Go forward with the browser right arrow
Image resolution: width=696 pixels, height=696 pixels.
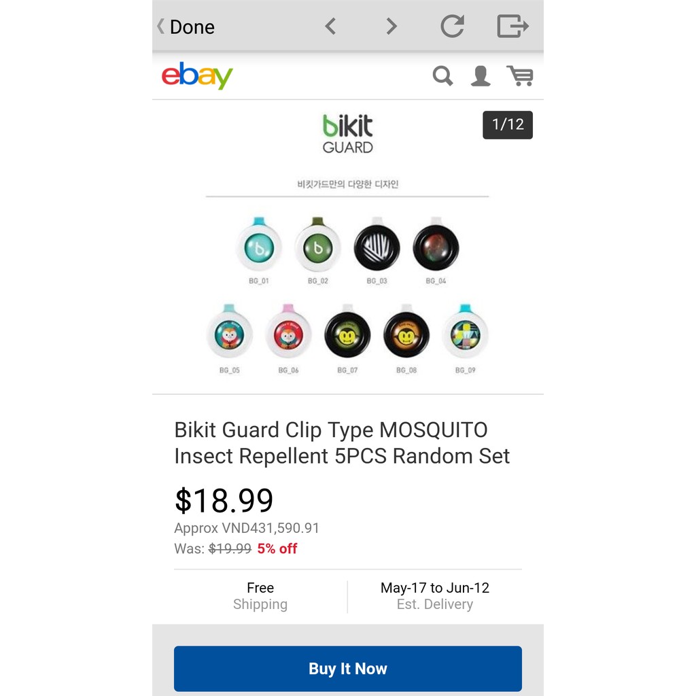[x=391, y=27]
